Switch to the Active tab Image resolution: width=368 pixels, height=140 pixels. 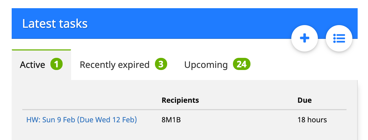point(33,65)
